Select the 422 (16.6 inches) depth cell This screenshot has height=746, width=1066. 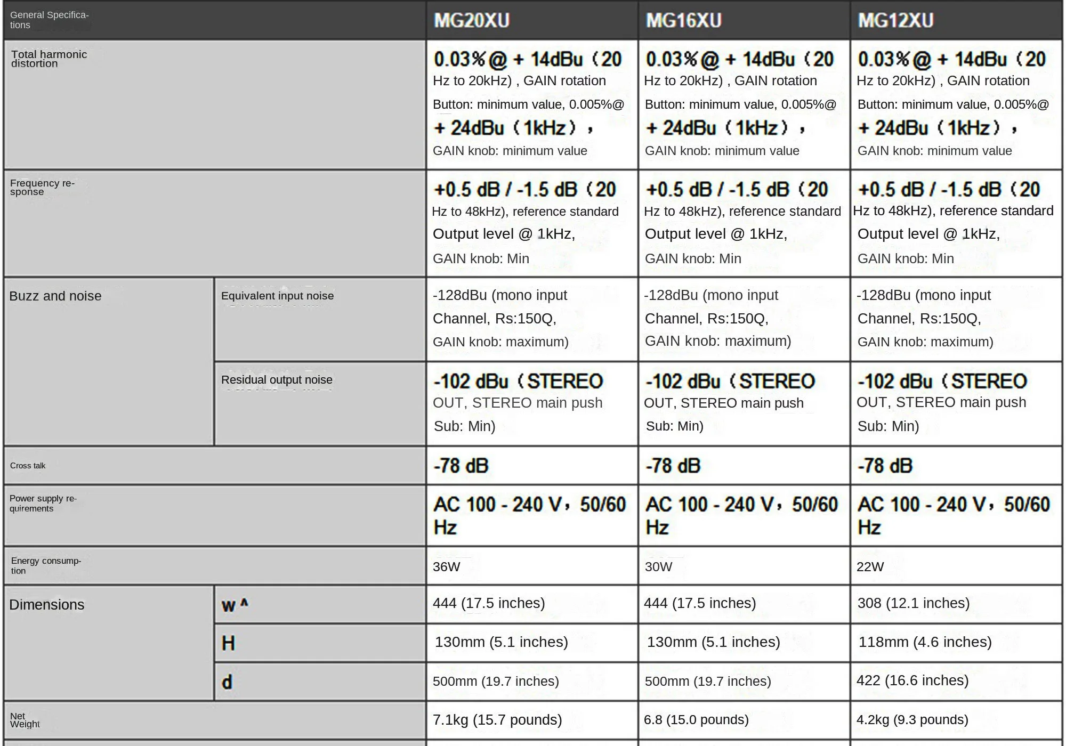point(912,680)
